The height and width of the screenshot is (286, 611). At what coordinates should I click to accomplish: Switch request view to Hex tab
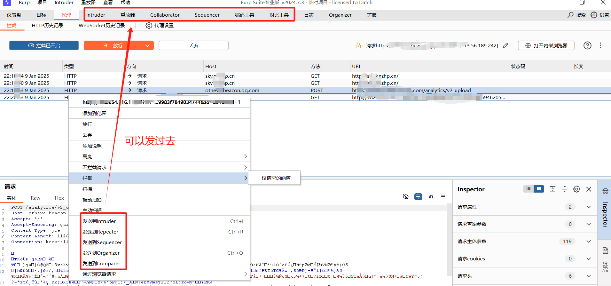pos(59,198)
